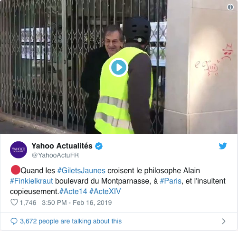The height and width of the screenshot is (231, 238).
Task: Open Yahoo Actualités profile avatar
Action: [19, 150]
